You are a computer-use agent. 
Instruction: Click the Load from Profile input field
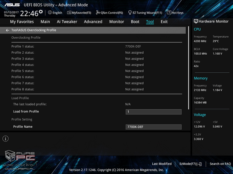pyautogui.click(x=153, y=112)
